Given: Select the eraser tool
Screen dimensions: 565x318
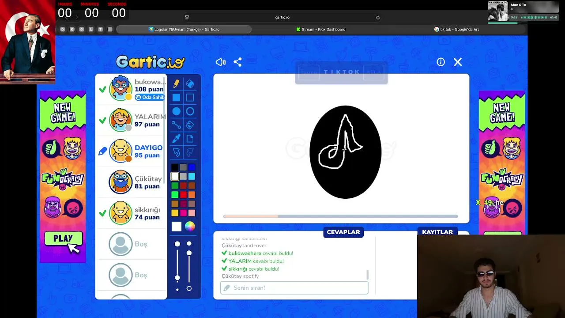Looking at the screenshot, I should 190,83.
